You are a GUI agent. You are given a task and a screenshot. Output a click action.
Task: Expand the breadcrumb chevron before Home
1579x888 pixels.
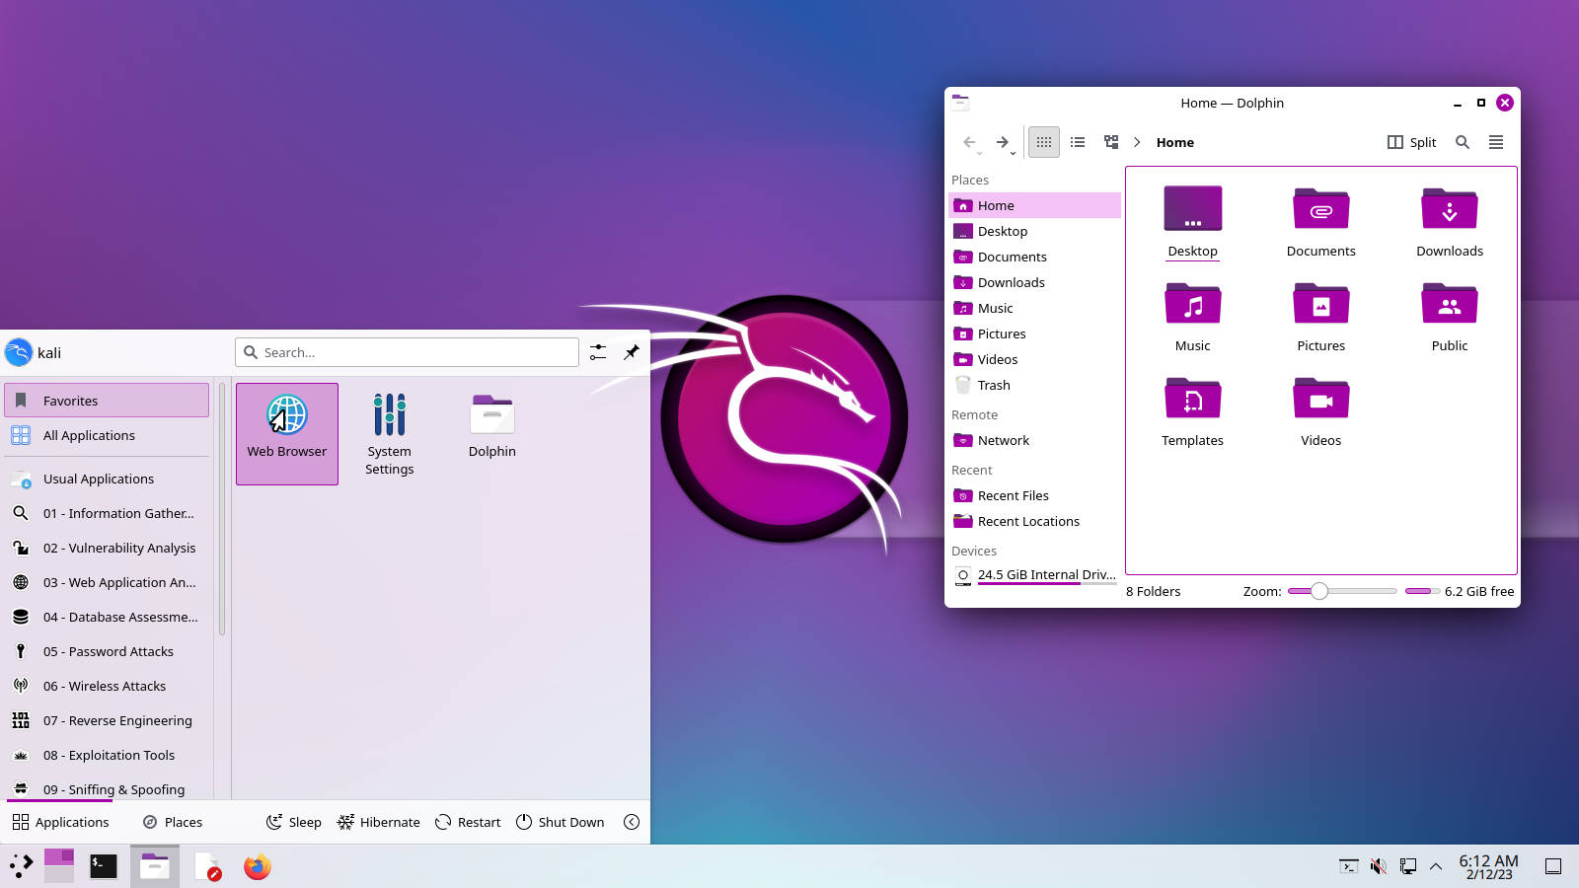pyautogui.click(x=1137, y=142)
